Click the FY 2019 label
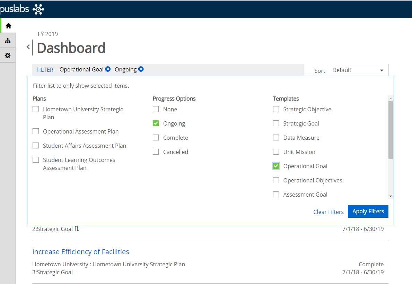Image resolution: width=412 pixels, height=284 pixels. 48,34
